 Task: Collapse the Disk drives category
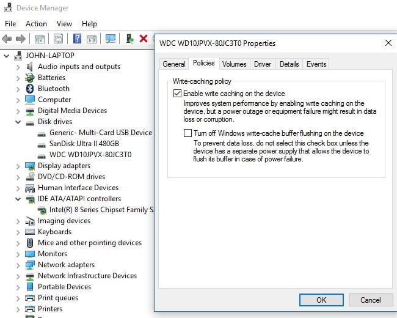tap(18, 122)
